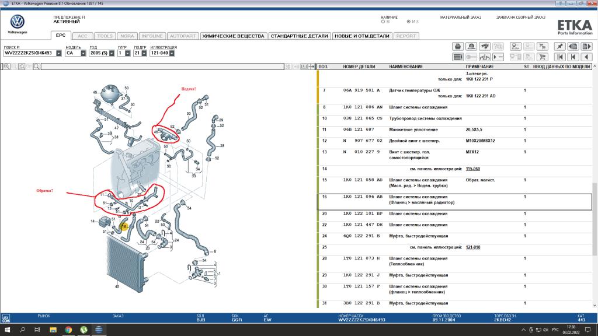Click the third magnifier icon in illustration toolbar

click(22, 66)
